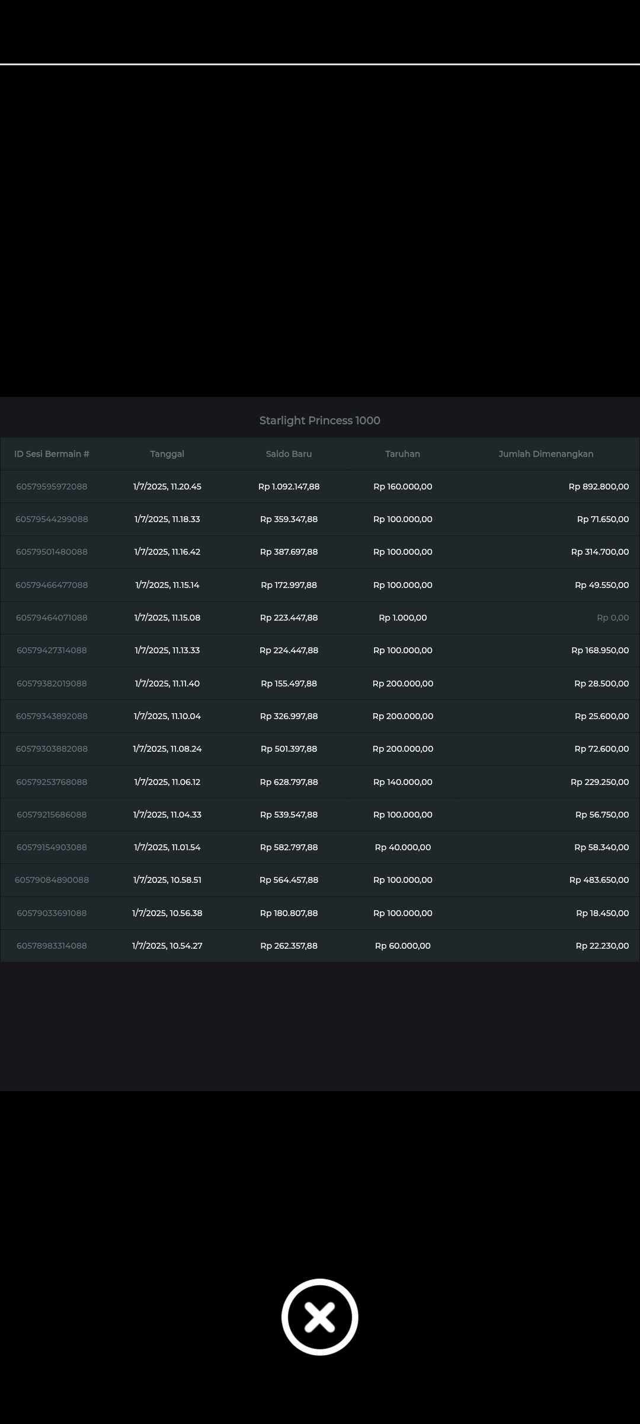Screen dimensions: 640x1424
Task: Open session ID 60579595972088
Action: point(52,487)
